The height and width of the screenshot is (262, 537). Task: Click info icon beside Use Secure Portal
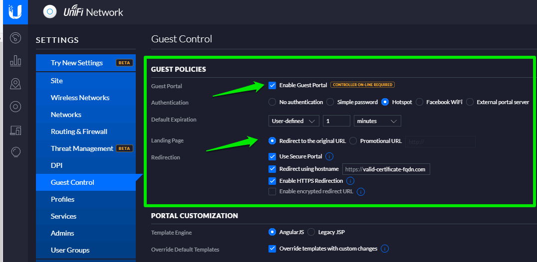tap(329, 156)
